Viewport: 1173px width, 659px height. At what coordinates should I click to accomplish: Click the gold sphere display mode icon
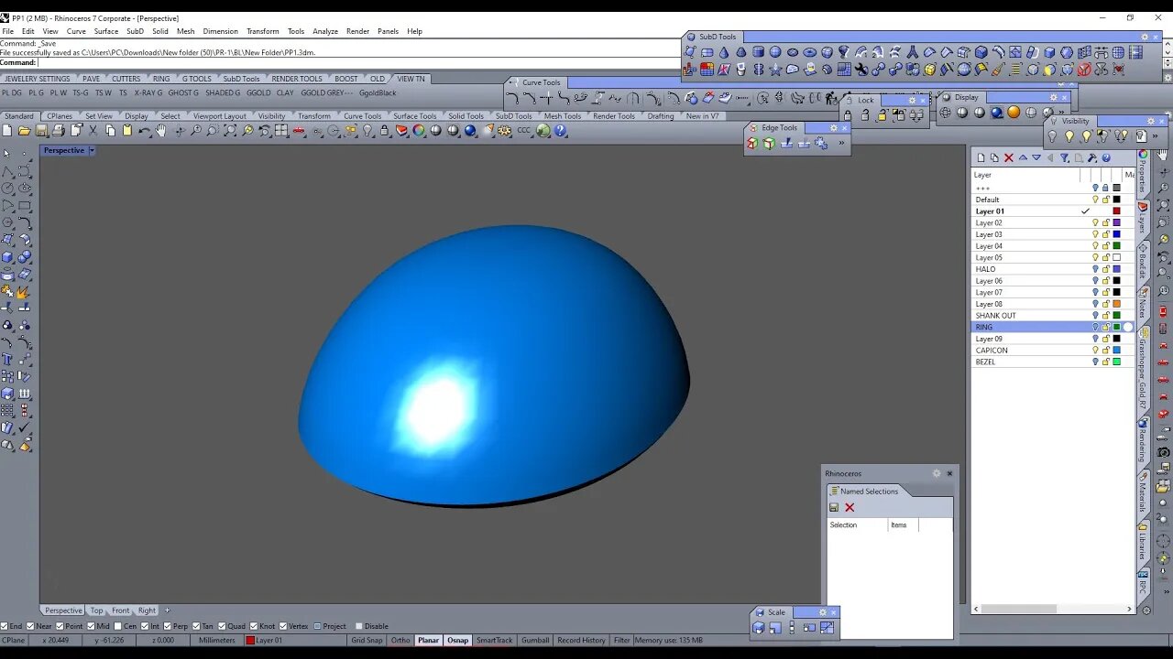tap(1014, 113)
